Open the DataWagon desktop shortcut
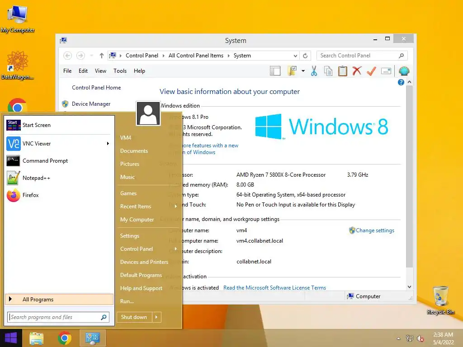This screenshot has height=347, width=463. (18, 65)
